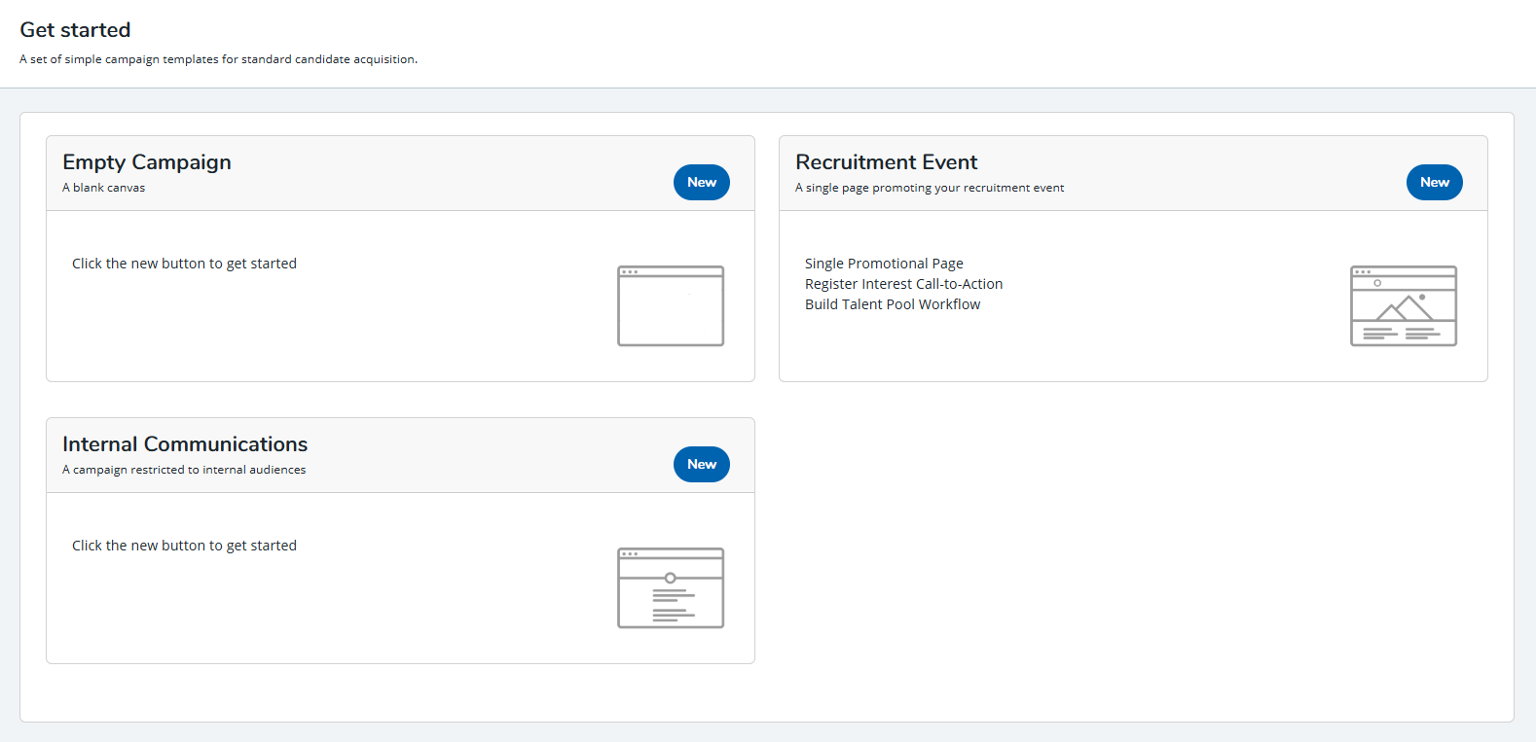Click the campaign templates description sentence
The height and width of the screenshot is (742, 1536).
tap(218, 59)
